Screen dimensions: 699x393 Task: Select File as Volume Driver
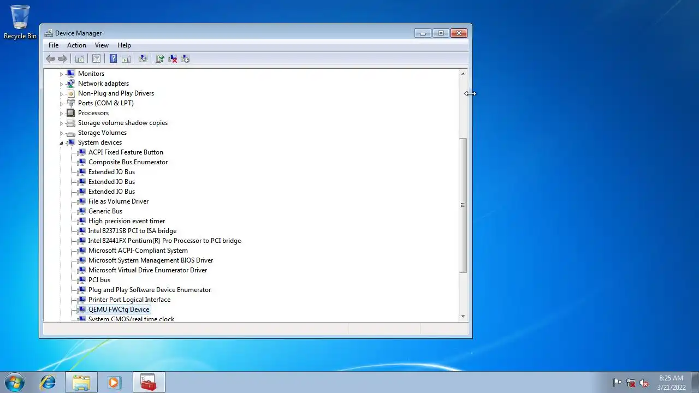click(119, 201)
